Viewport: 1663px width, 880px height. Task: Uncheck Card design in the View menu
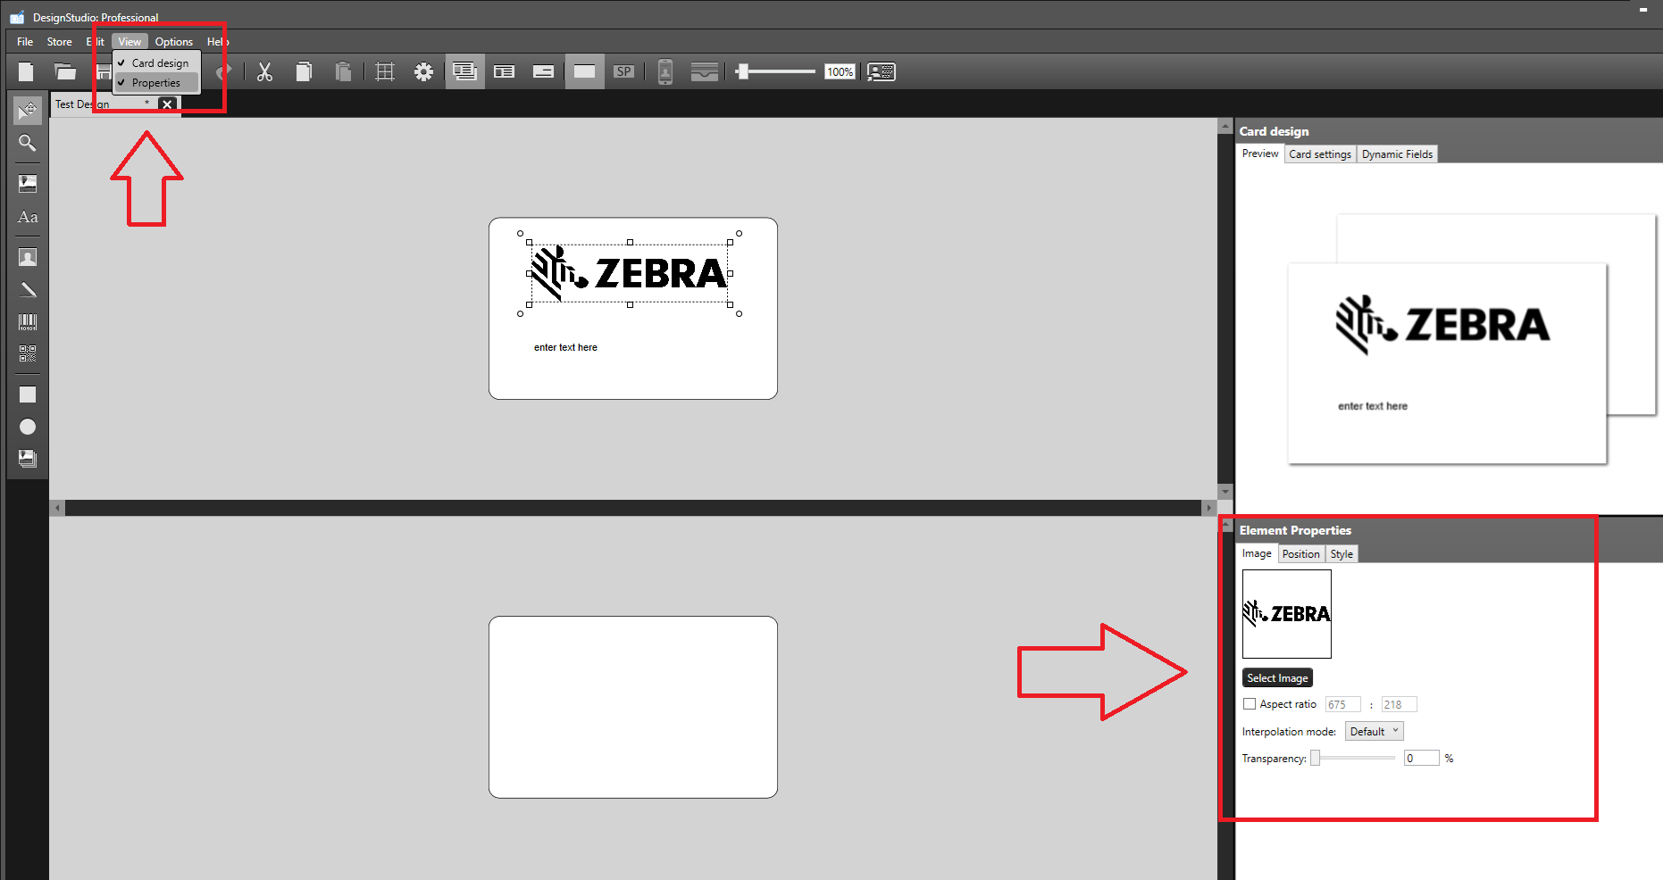(x=159, y=62)
